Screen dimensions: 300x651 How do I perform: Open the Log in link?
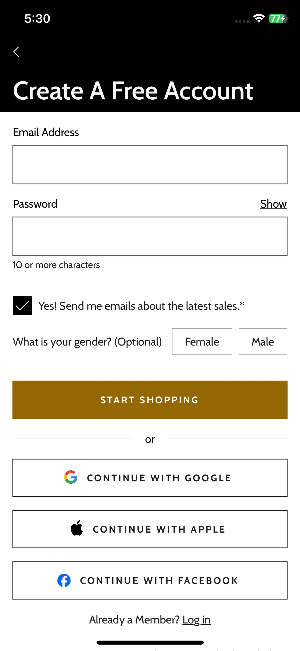(197, 620)
